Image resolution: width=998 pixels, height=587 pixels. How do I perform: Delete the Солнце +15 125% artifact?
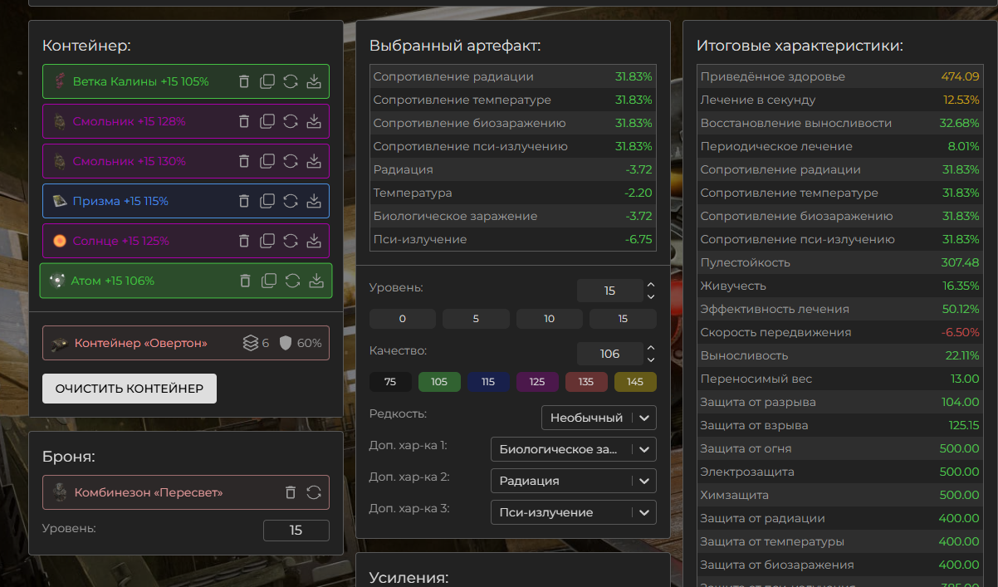coord(244,241)
